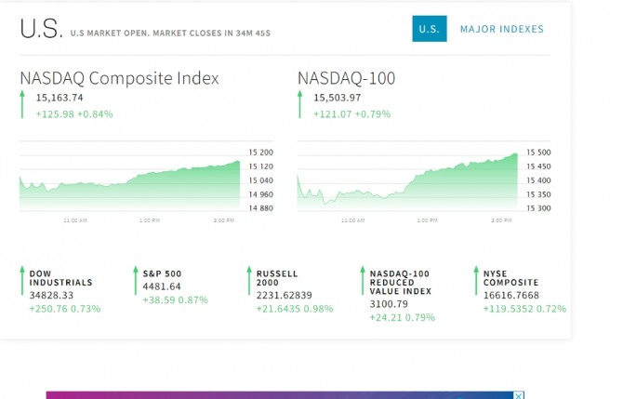Click the Dow Industrials up arrow icon
The width and height of the screenshot is (623, 399).
point(22,281)
